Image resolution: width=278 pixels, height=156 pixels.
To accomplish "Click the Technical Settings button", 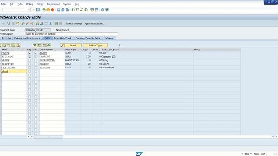I will click(73, 23).
